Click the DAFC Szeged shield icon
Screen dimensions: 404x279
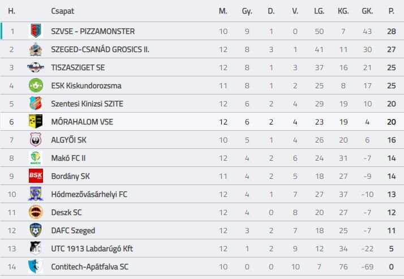[36, 230]
